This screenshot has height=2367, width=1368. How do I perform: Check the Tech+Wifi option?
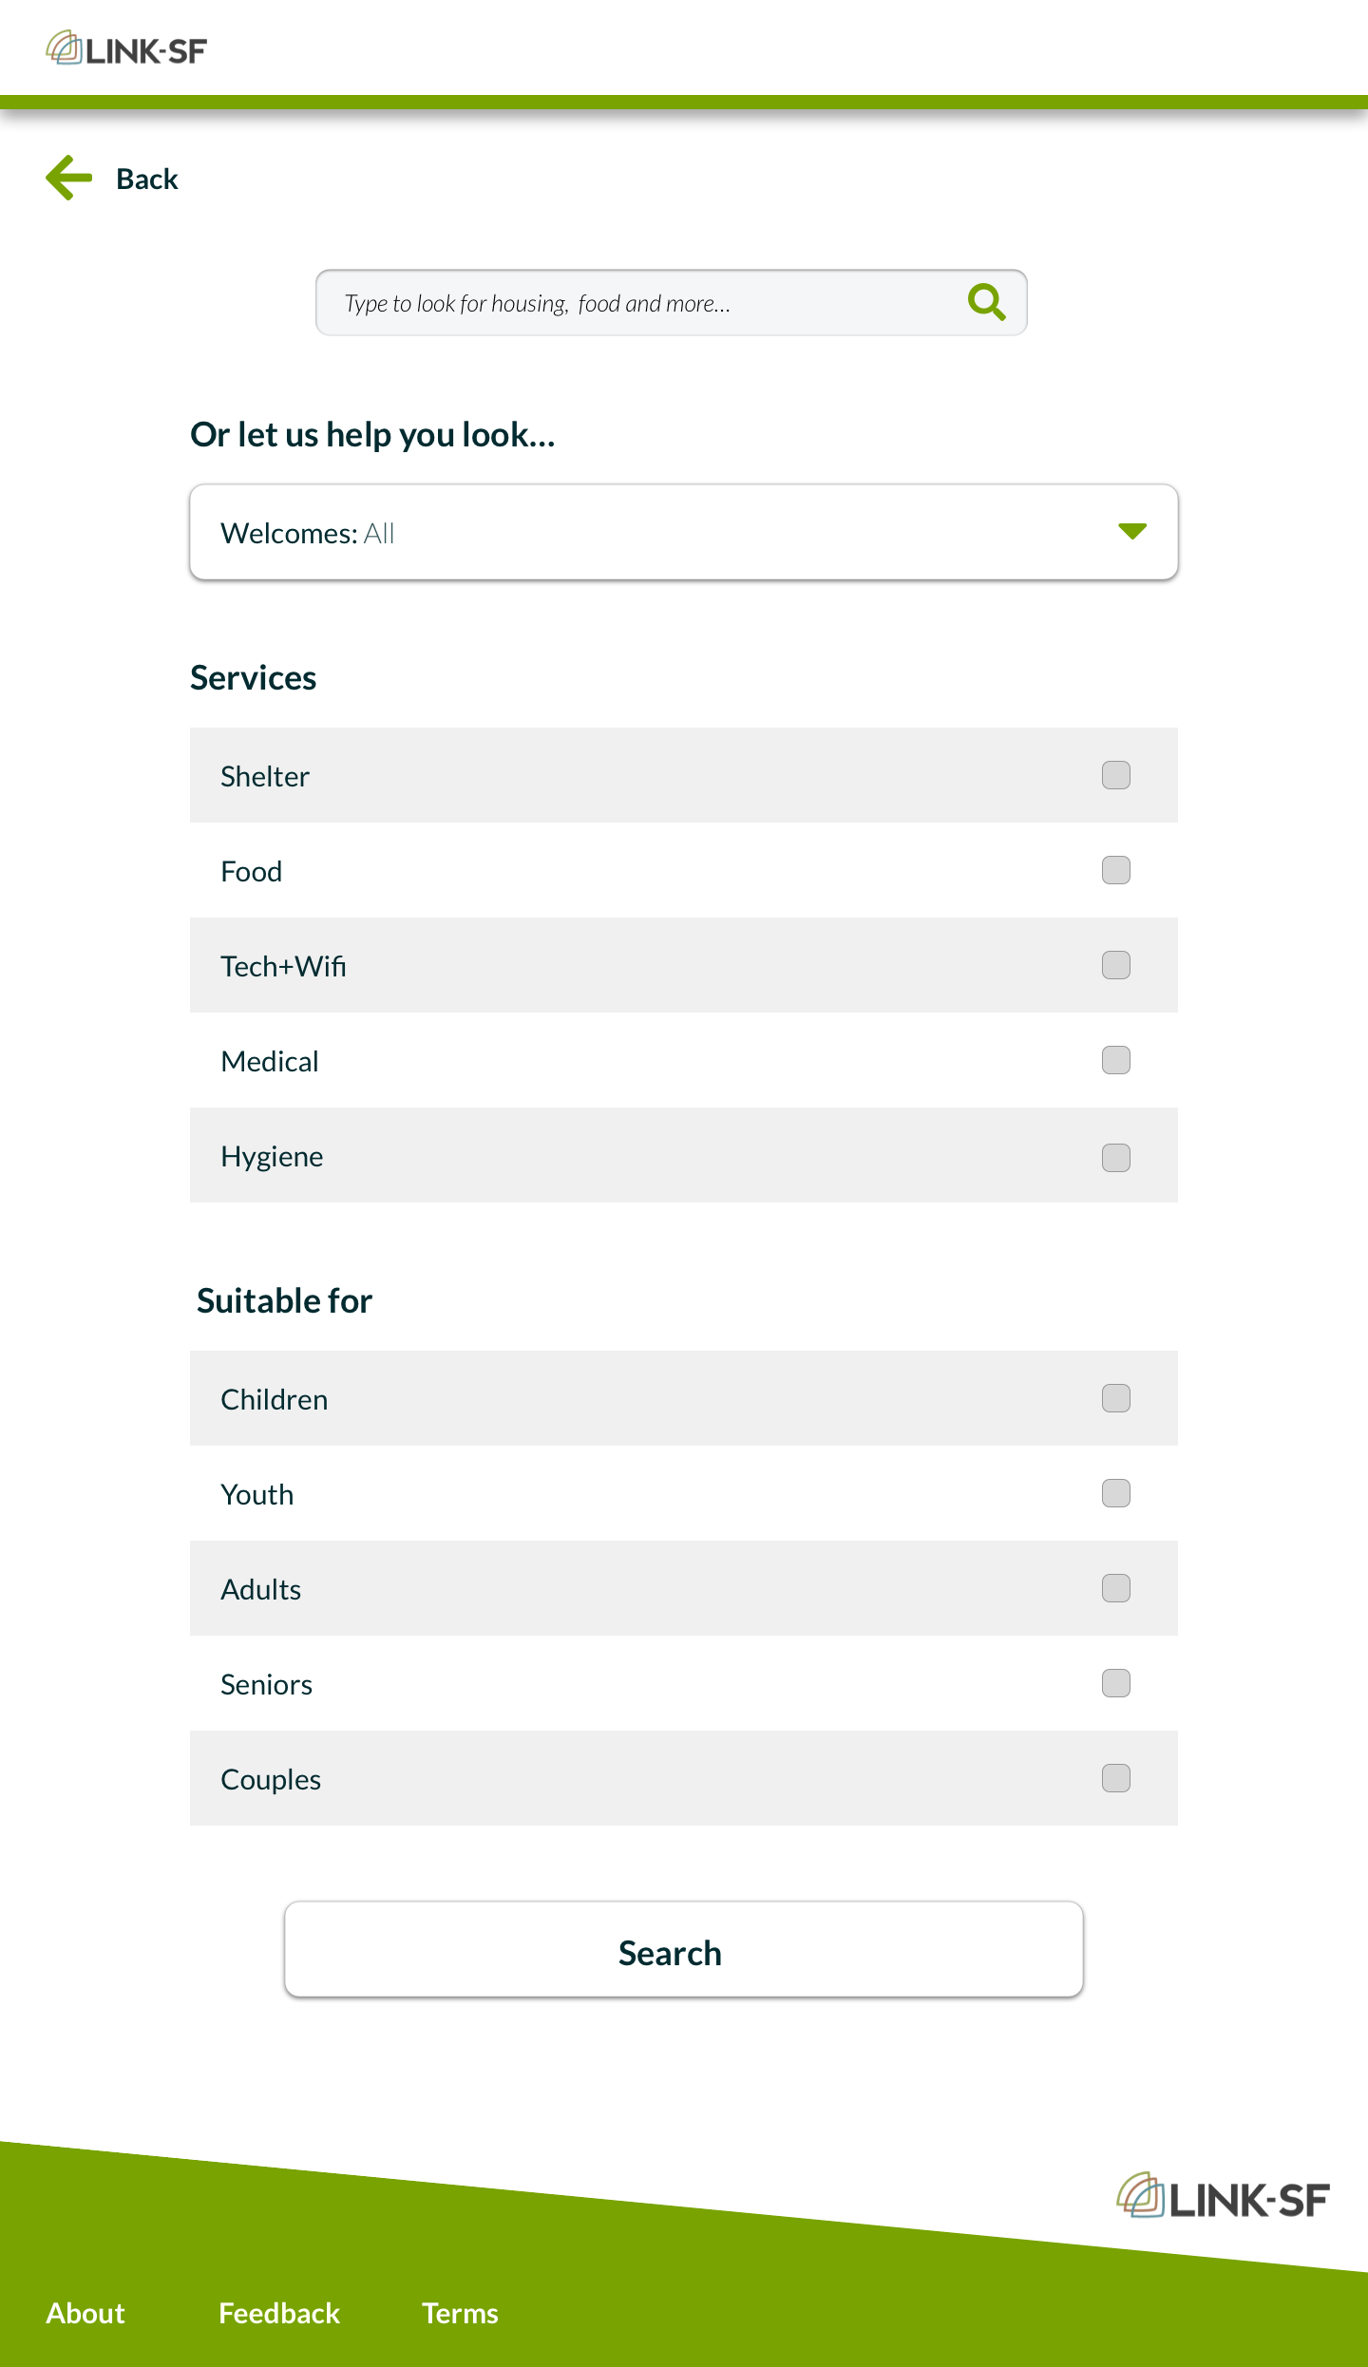(1116, 965)
